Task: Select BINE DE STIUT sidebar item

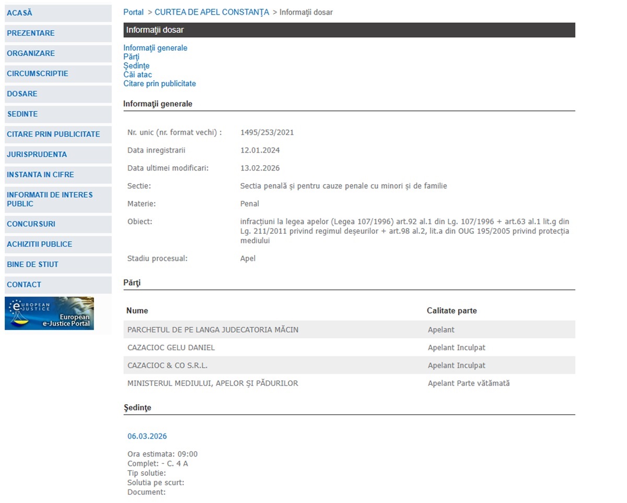Action: pos(58,265)
